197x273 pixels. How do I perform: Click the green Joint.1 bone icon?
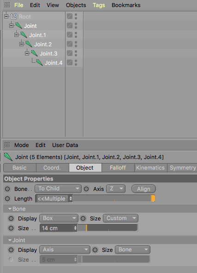pyautogui.click(x=24, y=35)
